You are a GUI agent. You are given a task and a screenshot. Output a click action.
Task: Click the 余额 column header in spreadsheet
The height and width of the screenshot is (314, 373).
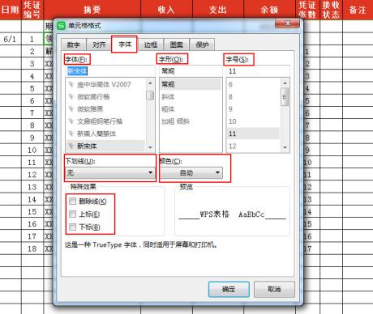tap(269, 10)
